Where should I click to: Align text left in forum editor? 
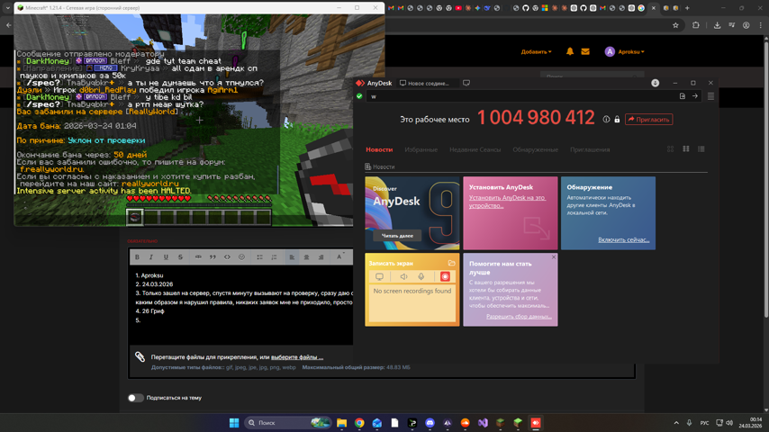coord(292,256)
